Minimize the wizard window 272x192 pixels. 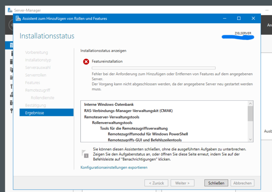pos(225,18)
